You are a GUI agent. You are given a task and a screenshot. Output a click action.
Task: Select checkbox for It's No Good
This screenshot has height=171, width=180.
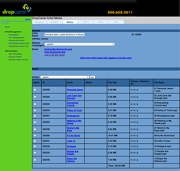point(35,136)
